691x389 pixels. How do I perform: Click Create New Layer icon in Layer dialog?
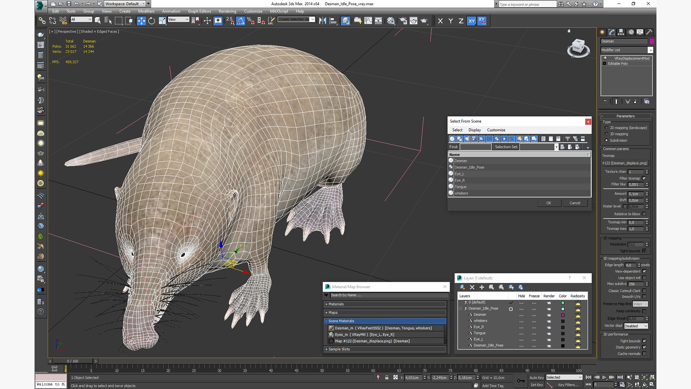click(x=462, y=287)
